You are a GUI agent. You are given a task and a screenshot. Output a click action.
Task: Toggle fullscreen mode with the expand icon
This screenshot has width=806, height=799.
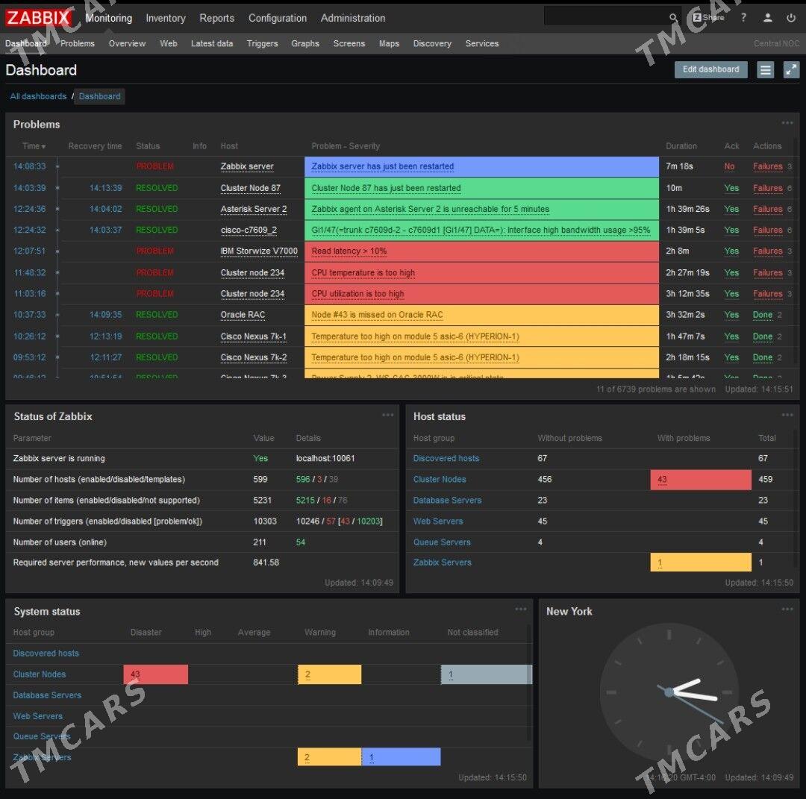[x=791, y=69]
